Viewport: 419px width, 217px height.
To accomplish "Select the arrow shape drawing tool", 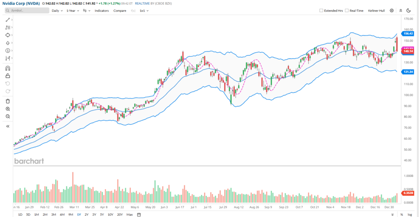I will pyautogui.click(x=7, y=43).
